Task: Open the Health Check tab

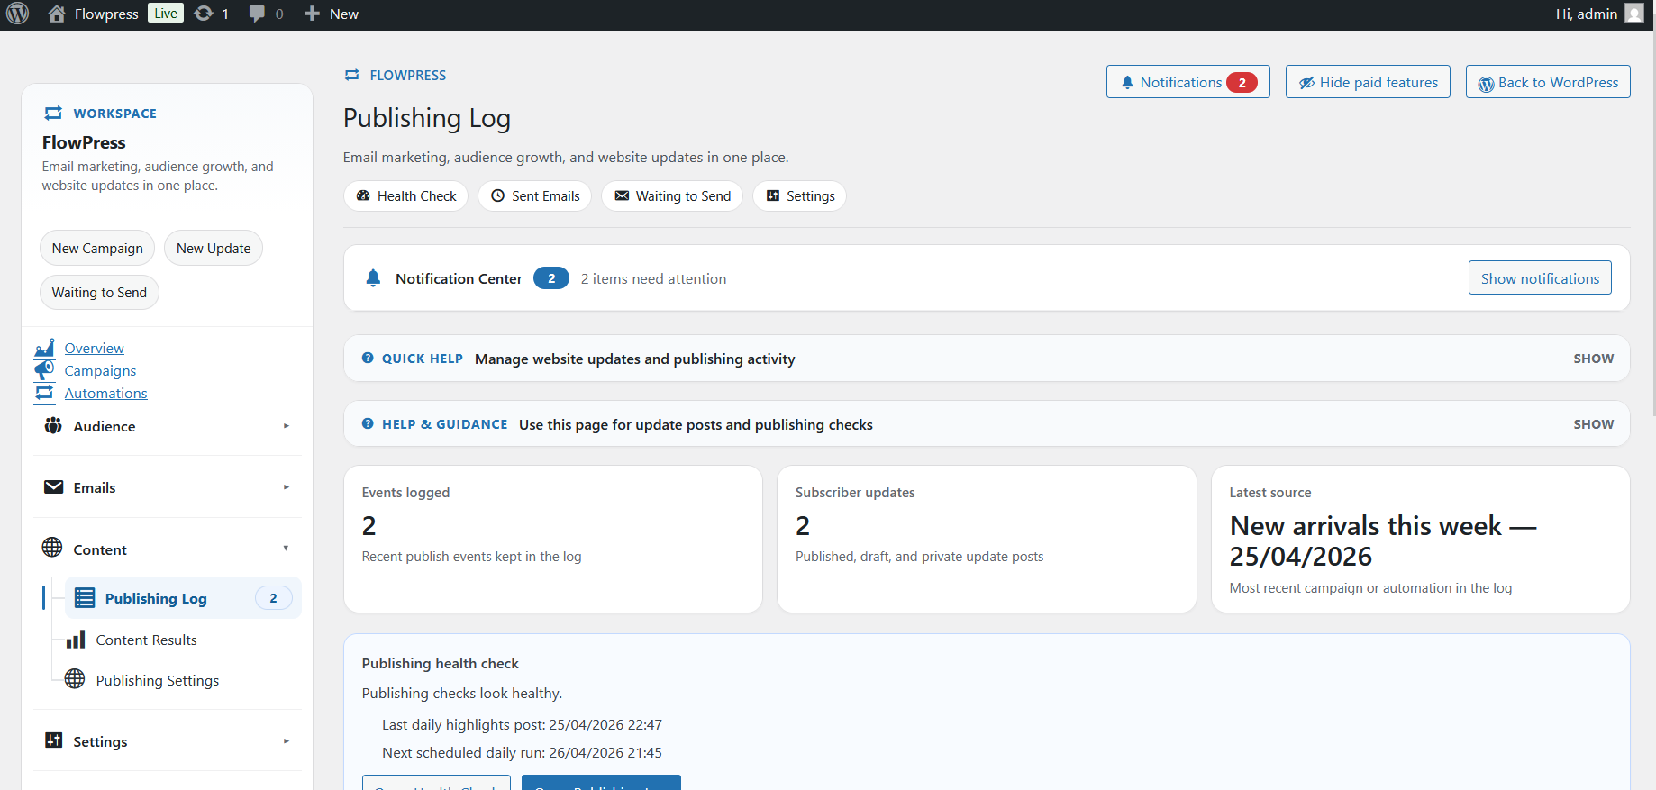Action: (406, 196)
